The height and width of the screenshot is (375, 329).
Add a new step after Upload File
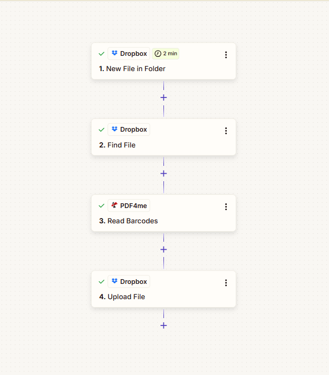(x=163, y=325)
